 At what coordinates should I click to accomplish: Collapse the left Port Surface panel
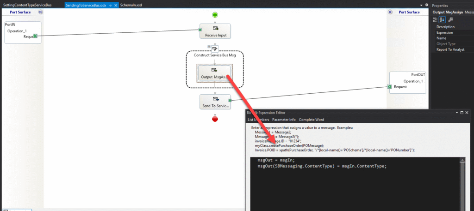tap(40, 12)
